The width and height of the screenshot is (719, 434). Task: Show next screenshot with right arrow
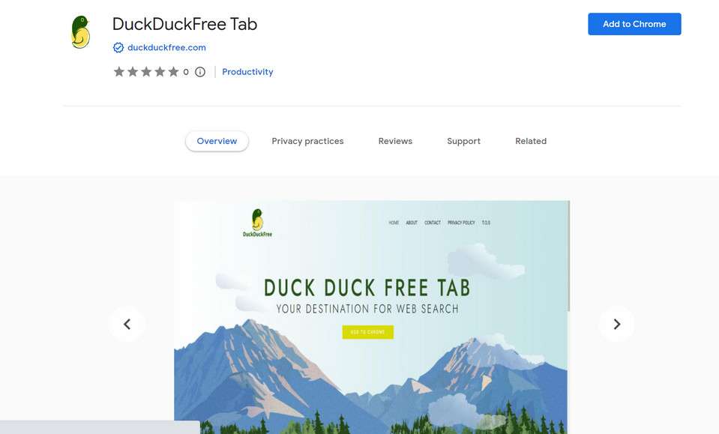617,324
